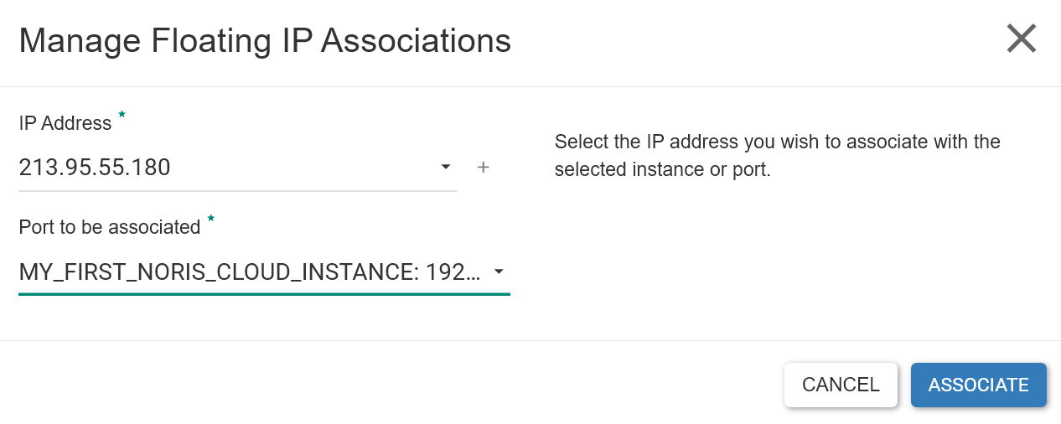The image size is (1061, 424).
Task: Click the word Associations in the dialog title
Action: pos(417,40)
